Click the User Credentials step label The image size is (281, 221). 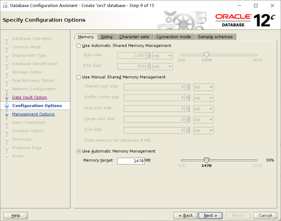tap(29, 123)
